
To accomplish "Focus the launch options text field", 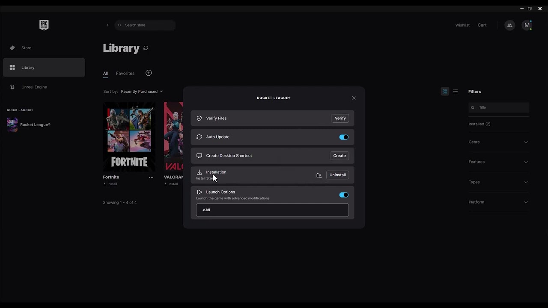I will (x=272, y=210).
